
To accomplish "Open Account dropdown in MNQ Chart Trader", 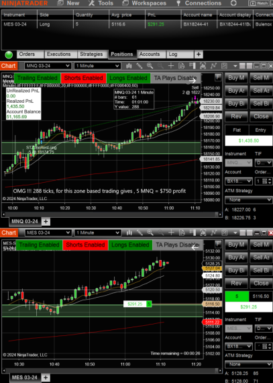I will point(238,181).
